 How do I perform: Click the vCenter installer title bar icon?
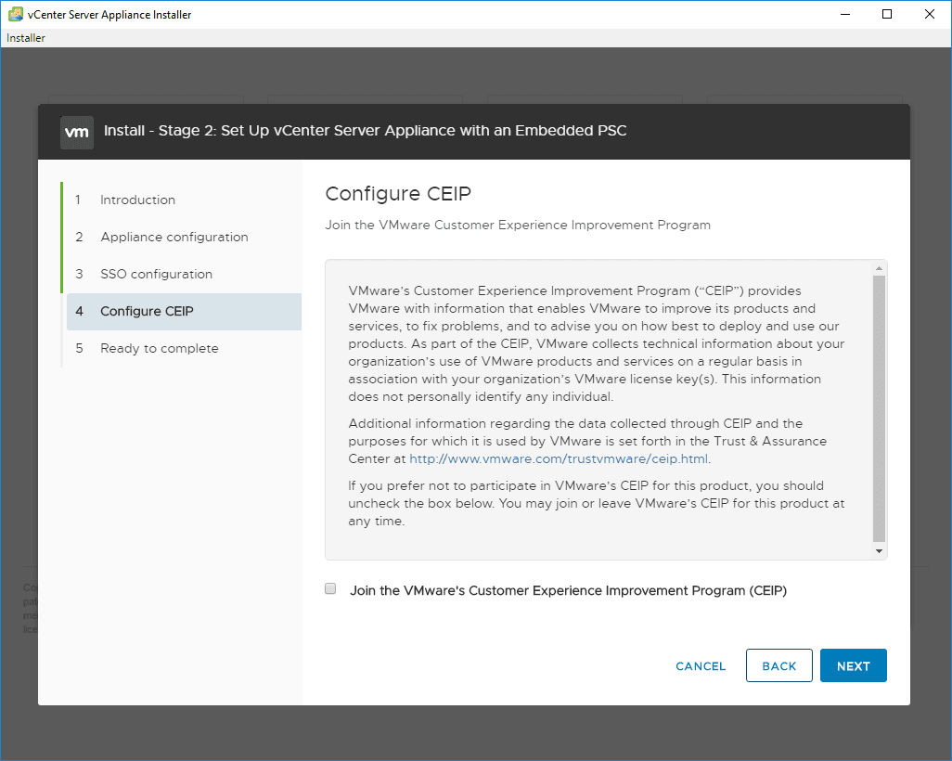point(16,15)
